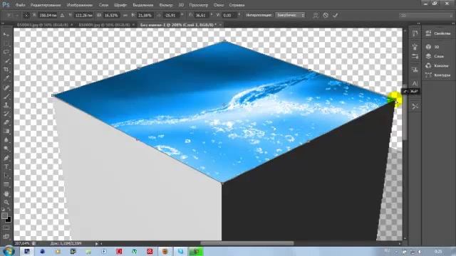The height and width of the screenshot is (256, 456).
Task: Open the Windows Start menu
Action: pos(9,251)
